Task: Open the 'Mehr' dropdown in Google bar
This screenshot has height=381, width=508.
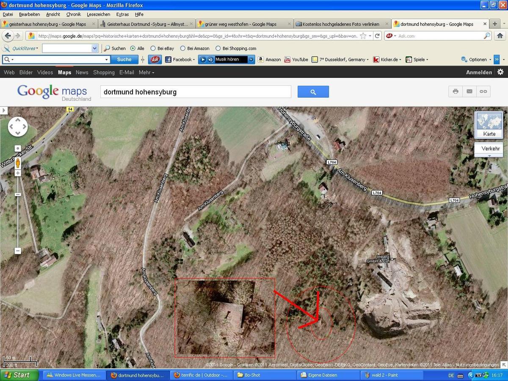Action: tap(146, 72)
